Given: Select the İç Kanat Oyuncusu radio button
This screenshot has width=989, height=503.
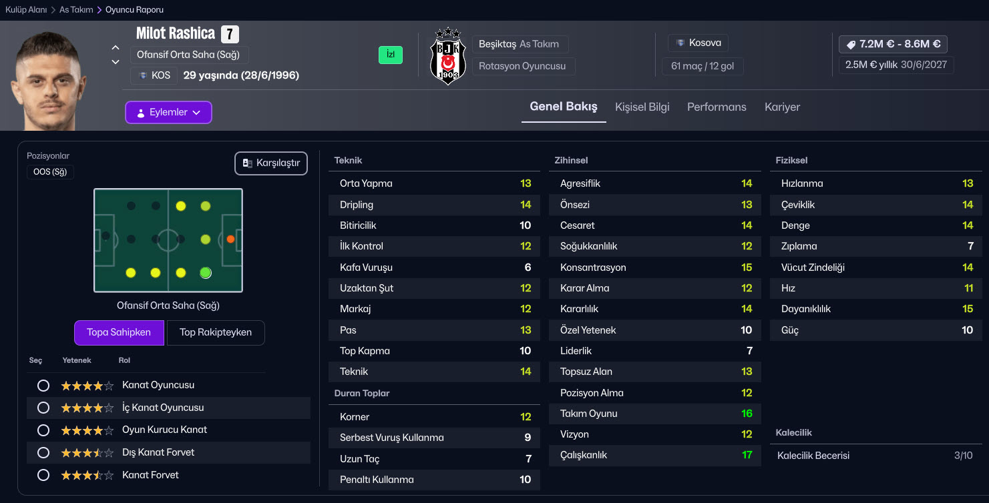Looking at the screenshot, I should 43,408.
